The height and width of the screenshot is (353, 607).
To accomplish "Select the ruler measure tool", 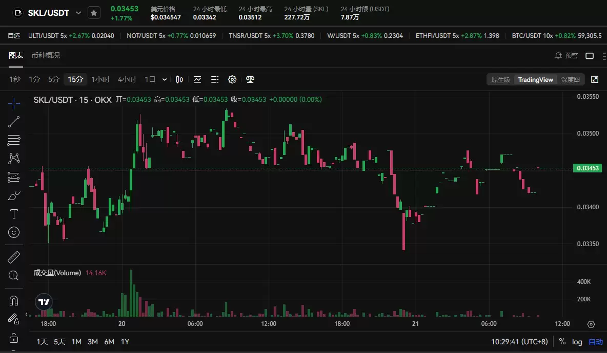I will 14,257.
